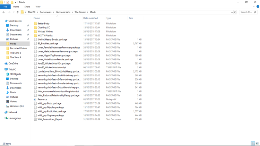The height and width of the screenshot is (146, 260).
Task: Open the Home ribbon tab
Action: (x=16, y=7)
